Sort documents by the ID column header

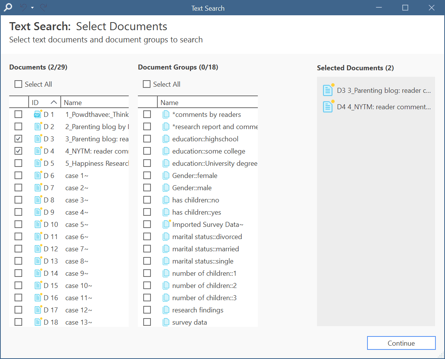45,102
